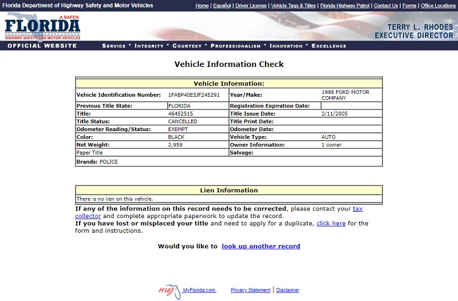Navigate to the Forms page
Image resolution: width=458 pixels, height=301 pixels.
[x=409, y=6]
